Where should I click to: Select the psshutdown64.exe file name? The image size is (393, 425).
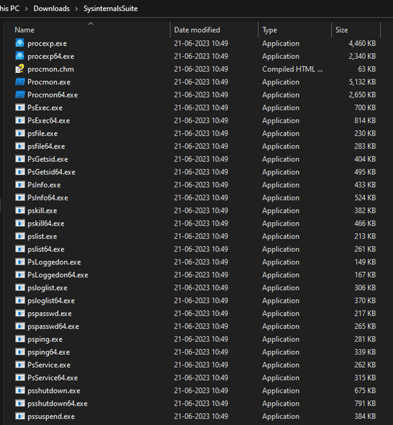57,404
